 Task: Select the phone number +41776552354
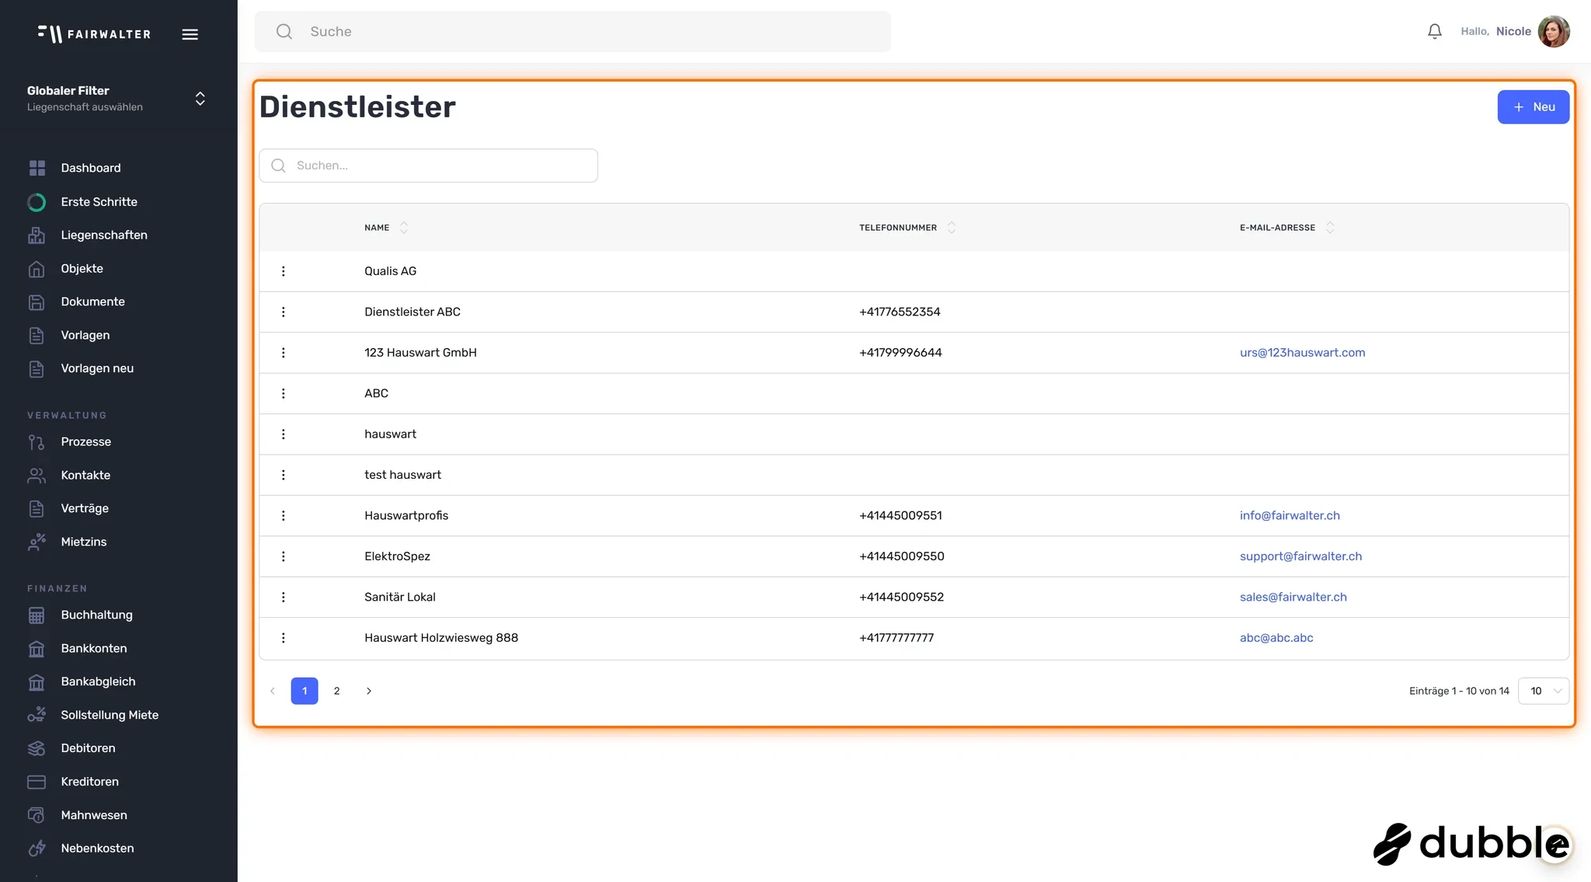point(900,312)
